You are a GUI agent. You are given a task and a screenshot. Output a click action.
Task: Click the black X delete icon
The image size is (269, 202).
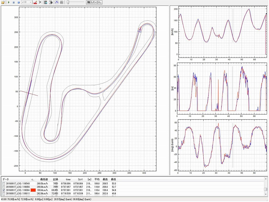[x=40, y=2]
